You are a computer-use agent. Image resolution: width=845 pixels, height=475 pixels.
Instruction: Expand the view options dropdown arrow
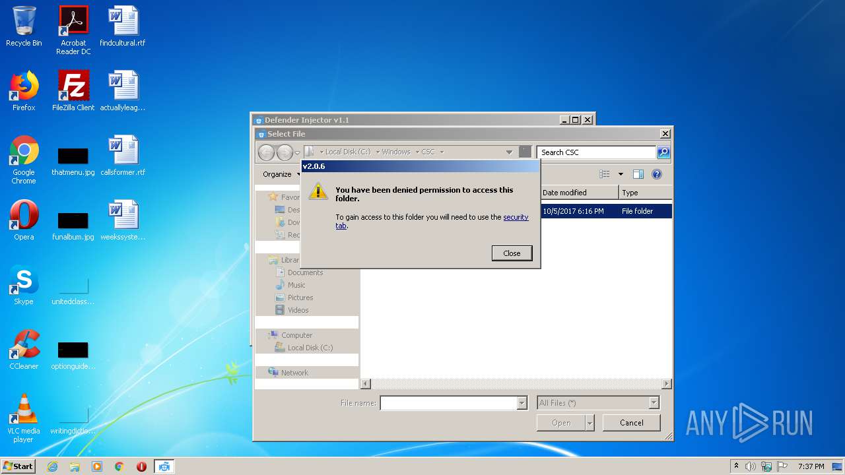click(x=621, y=174)
